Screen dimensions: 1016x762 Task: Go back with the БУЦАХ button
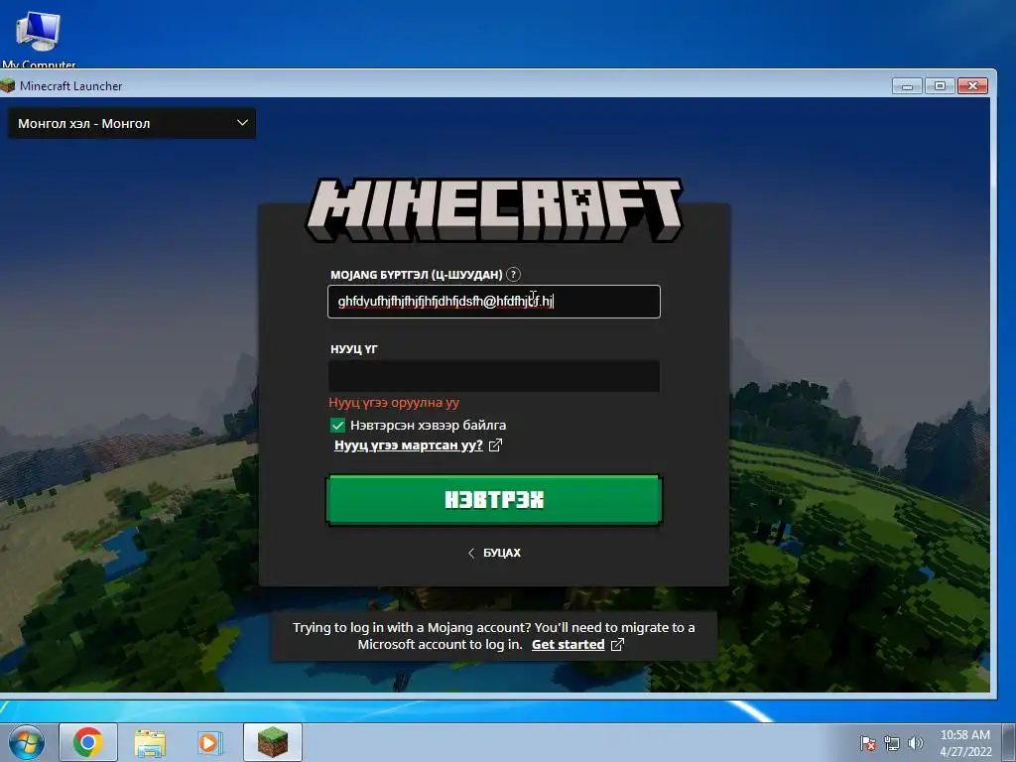click(x=494, y=553)
